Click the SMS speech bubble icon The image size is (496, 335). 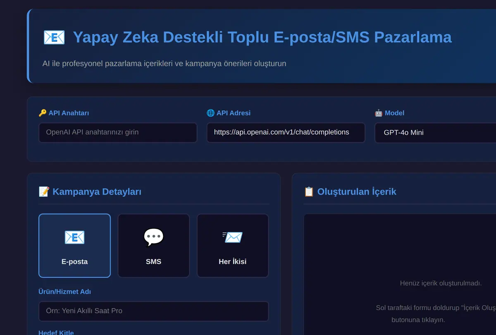point(154,237)
